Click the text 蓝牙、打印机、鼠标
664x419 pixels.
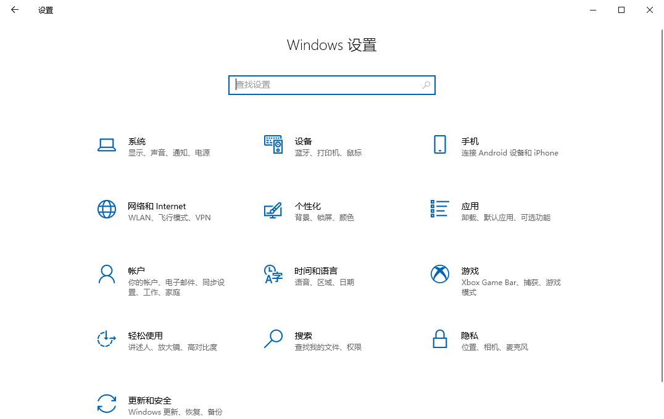pyautogui.click(x=328, y=153)
